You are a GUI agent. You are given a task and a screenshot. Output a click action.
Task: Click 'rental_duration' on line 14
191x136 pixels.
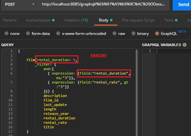point(59,118)
